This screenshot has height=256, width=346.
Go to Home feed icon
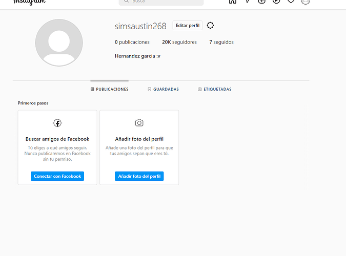[x=232, y=2]
